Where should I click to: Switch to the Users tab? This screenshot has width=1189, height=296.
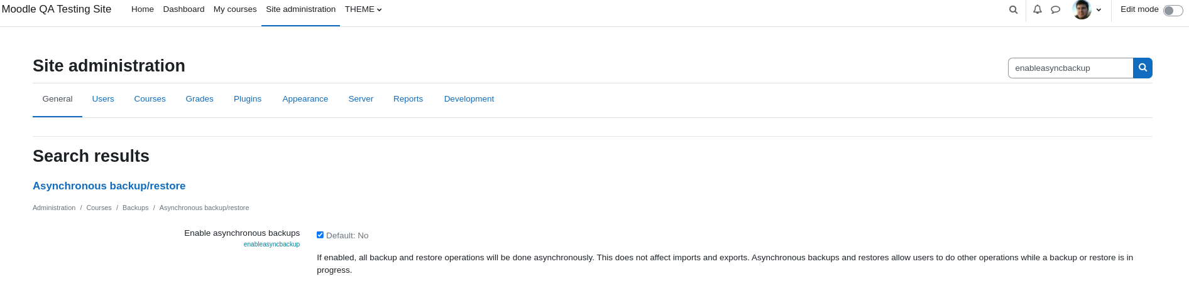(103, 99)
